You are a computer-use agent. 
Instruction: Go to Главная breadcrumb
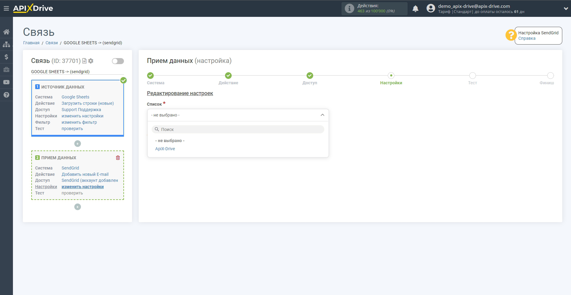coord(31,43)
